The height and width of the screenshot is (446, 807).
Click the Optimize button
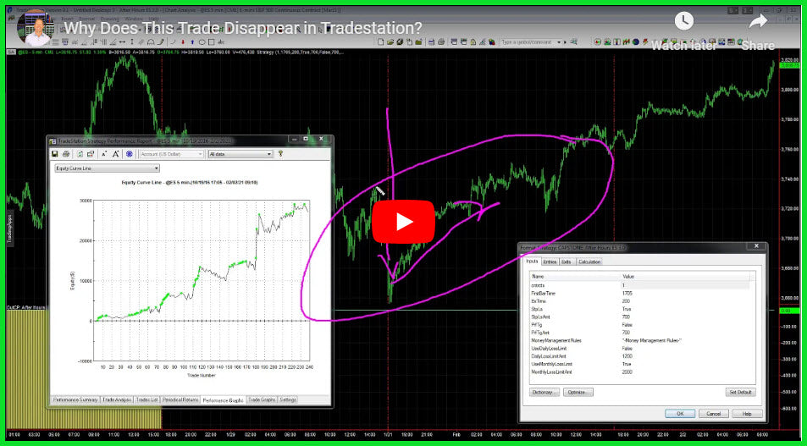578,392
